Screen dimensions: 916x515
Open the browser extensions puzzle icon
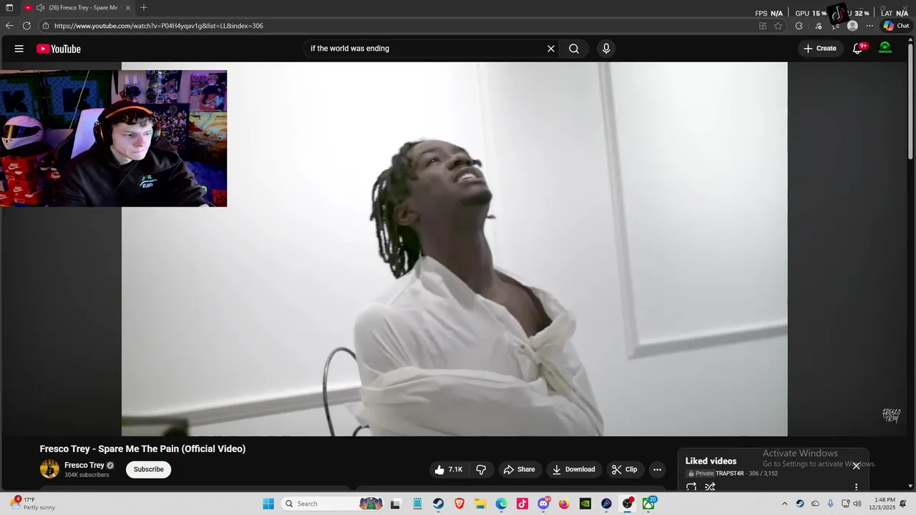pos(799,26)
